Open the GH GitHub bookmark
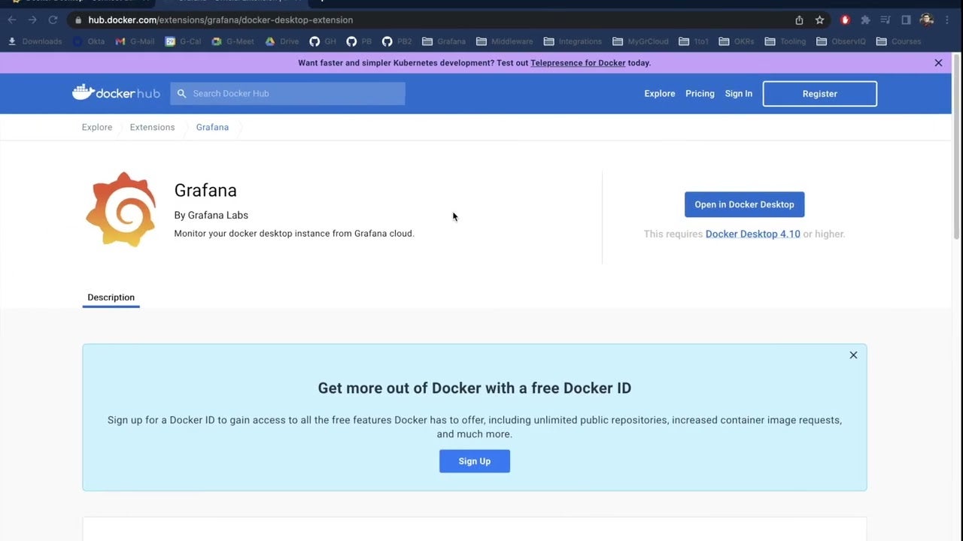The width and height of the screenshot is (963, 541). [323, 41]
